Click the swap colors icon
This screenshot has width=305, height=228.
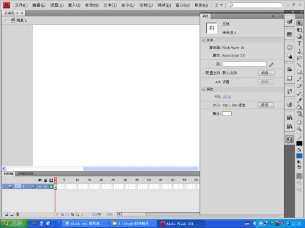[x=300, y=167]
